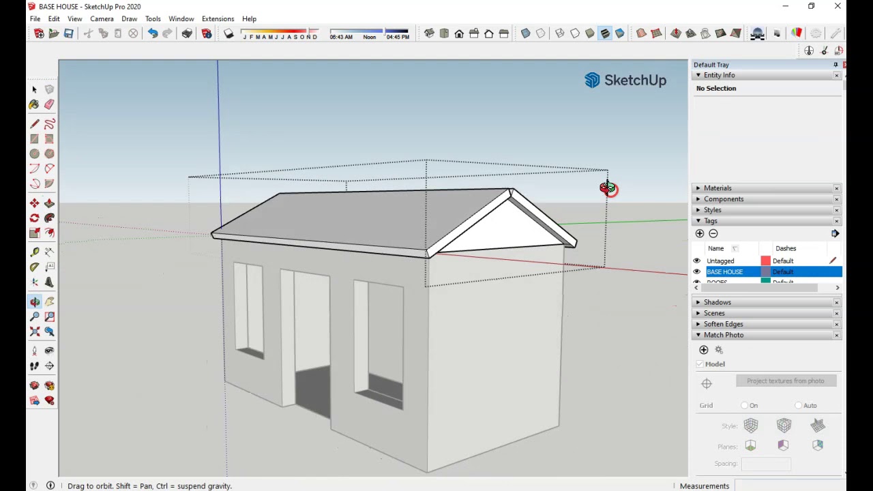Select the Freehand tool

click(49, 124)
